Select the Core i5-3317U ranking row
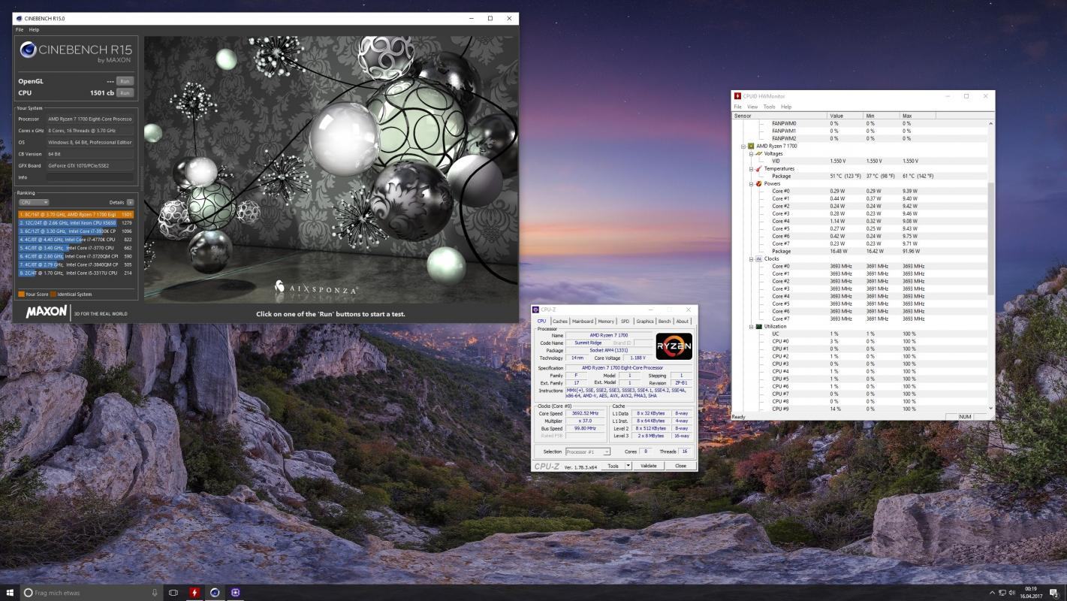Screen dimensions: 1067x601 coord(76,273)
